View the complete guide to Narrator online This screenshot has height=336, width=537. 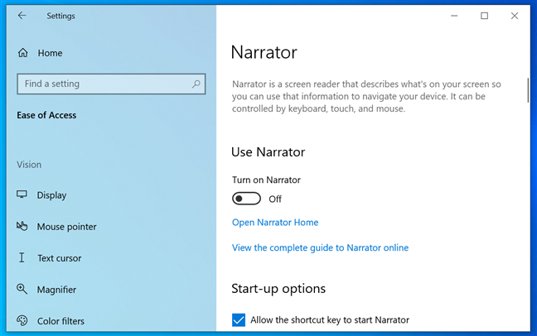[320, 247]
